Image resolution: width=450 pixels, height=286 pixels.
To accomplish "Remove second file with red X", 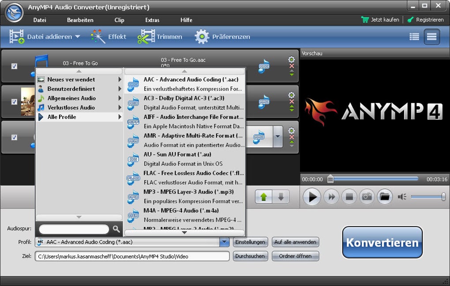I will (292, 101).
